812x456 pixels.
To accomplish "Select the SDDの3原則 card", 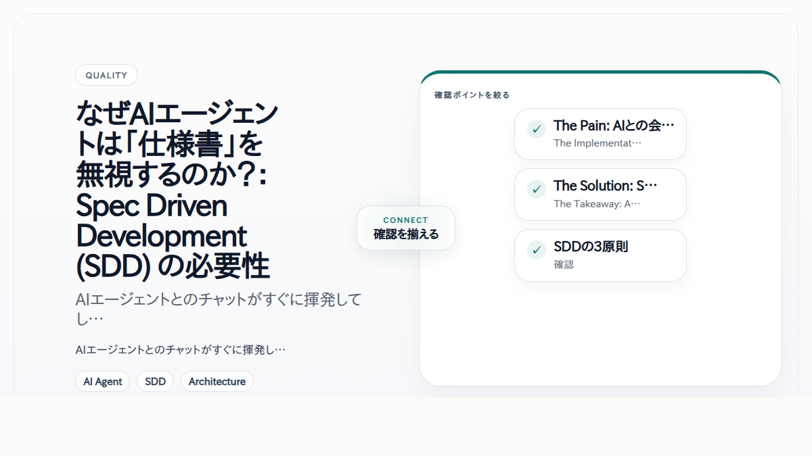I will (600, 255).
